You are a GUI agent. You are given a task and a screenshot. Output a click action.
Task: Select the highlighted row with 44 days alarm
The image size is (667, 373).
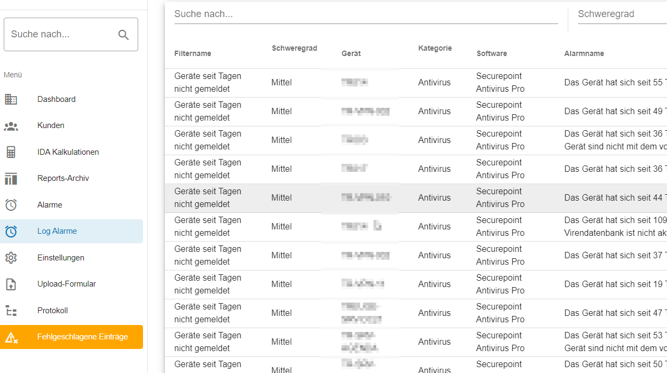click(x=416, y=198)
